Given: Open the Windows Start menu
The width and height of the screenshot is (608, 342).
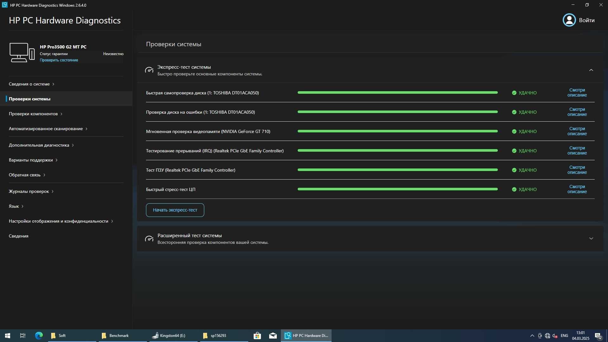Looking at the screenshot, I should [x=8, y=336].
